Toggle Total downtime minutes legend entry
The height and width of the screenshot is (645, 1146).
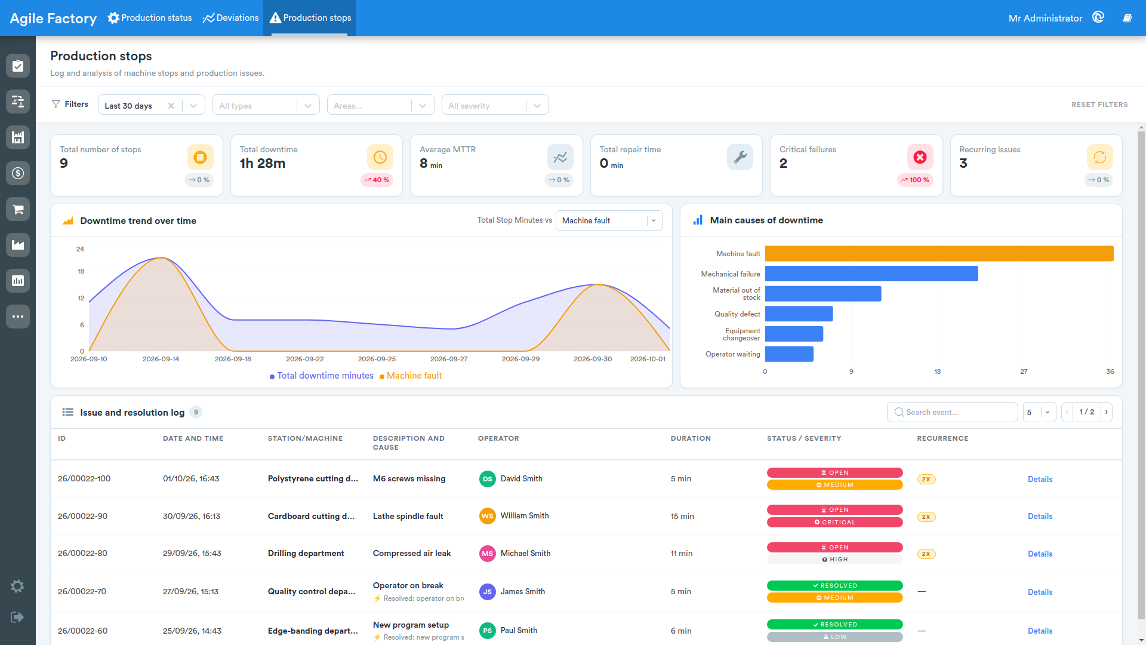click(322, 376)
